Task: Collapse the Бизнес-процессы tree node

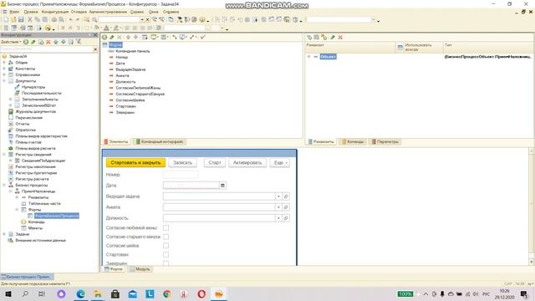Action: coord(4,185)
